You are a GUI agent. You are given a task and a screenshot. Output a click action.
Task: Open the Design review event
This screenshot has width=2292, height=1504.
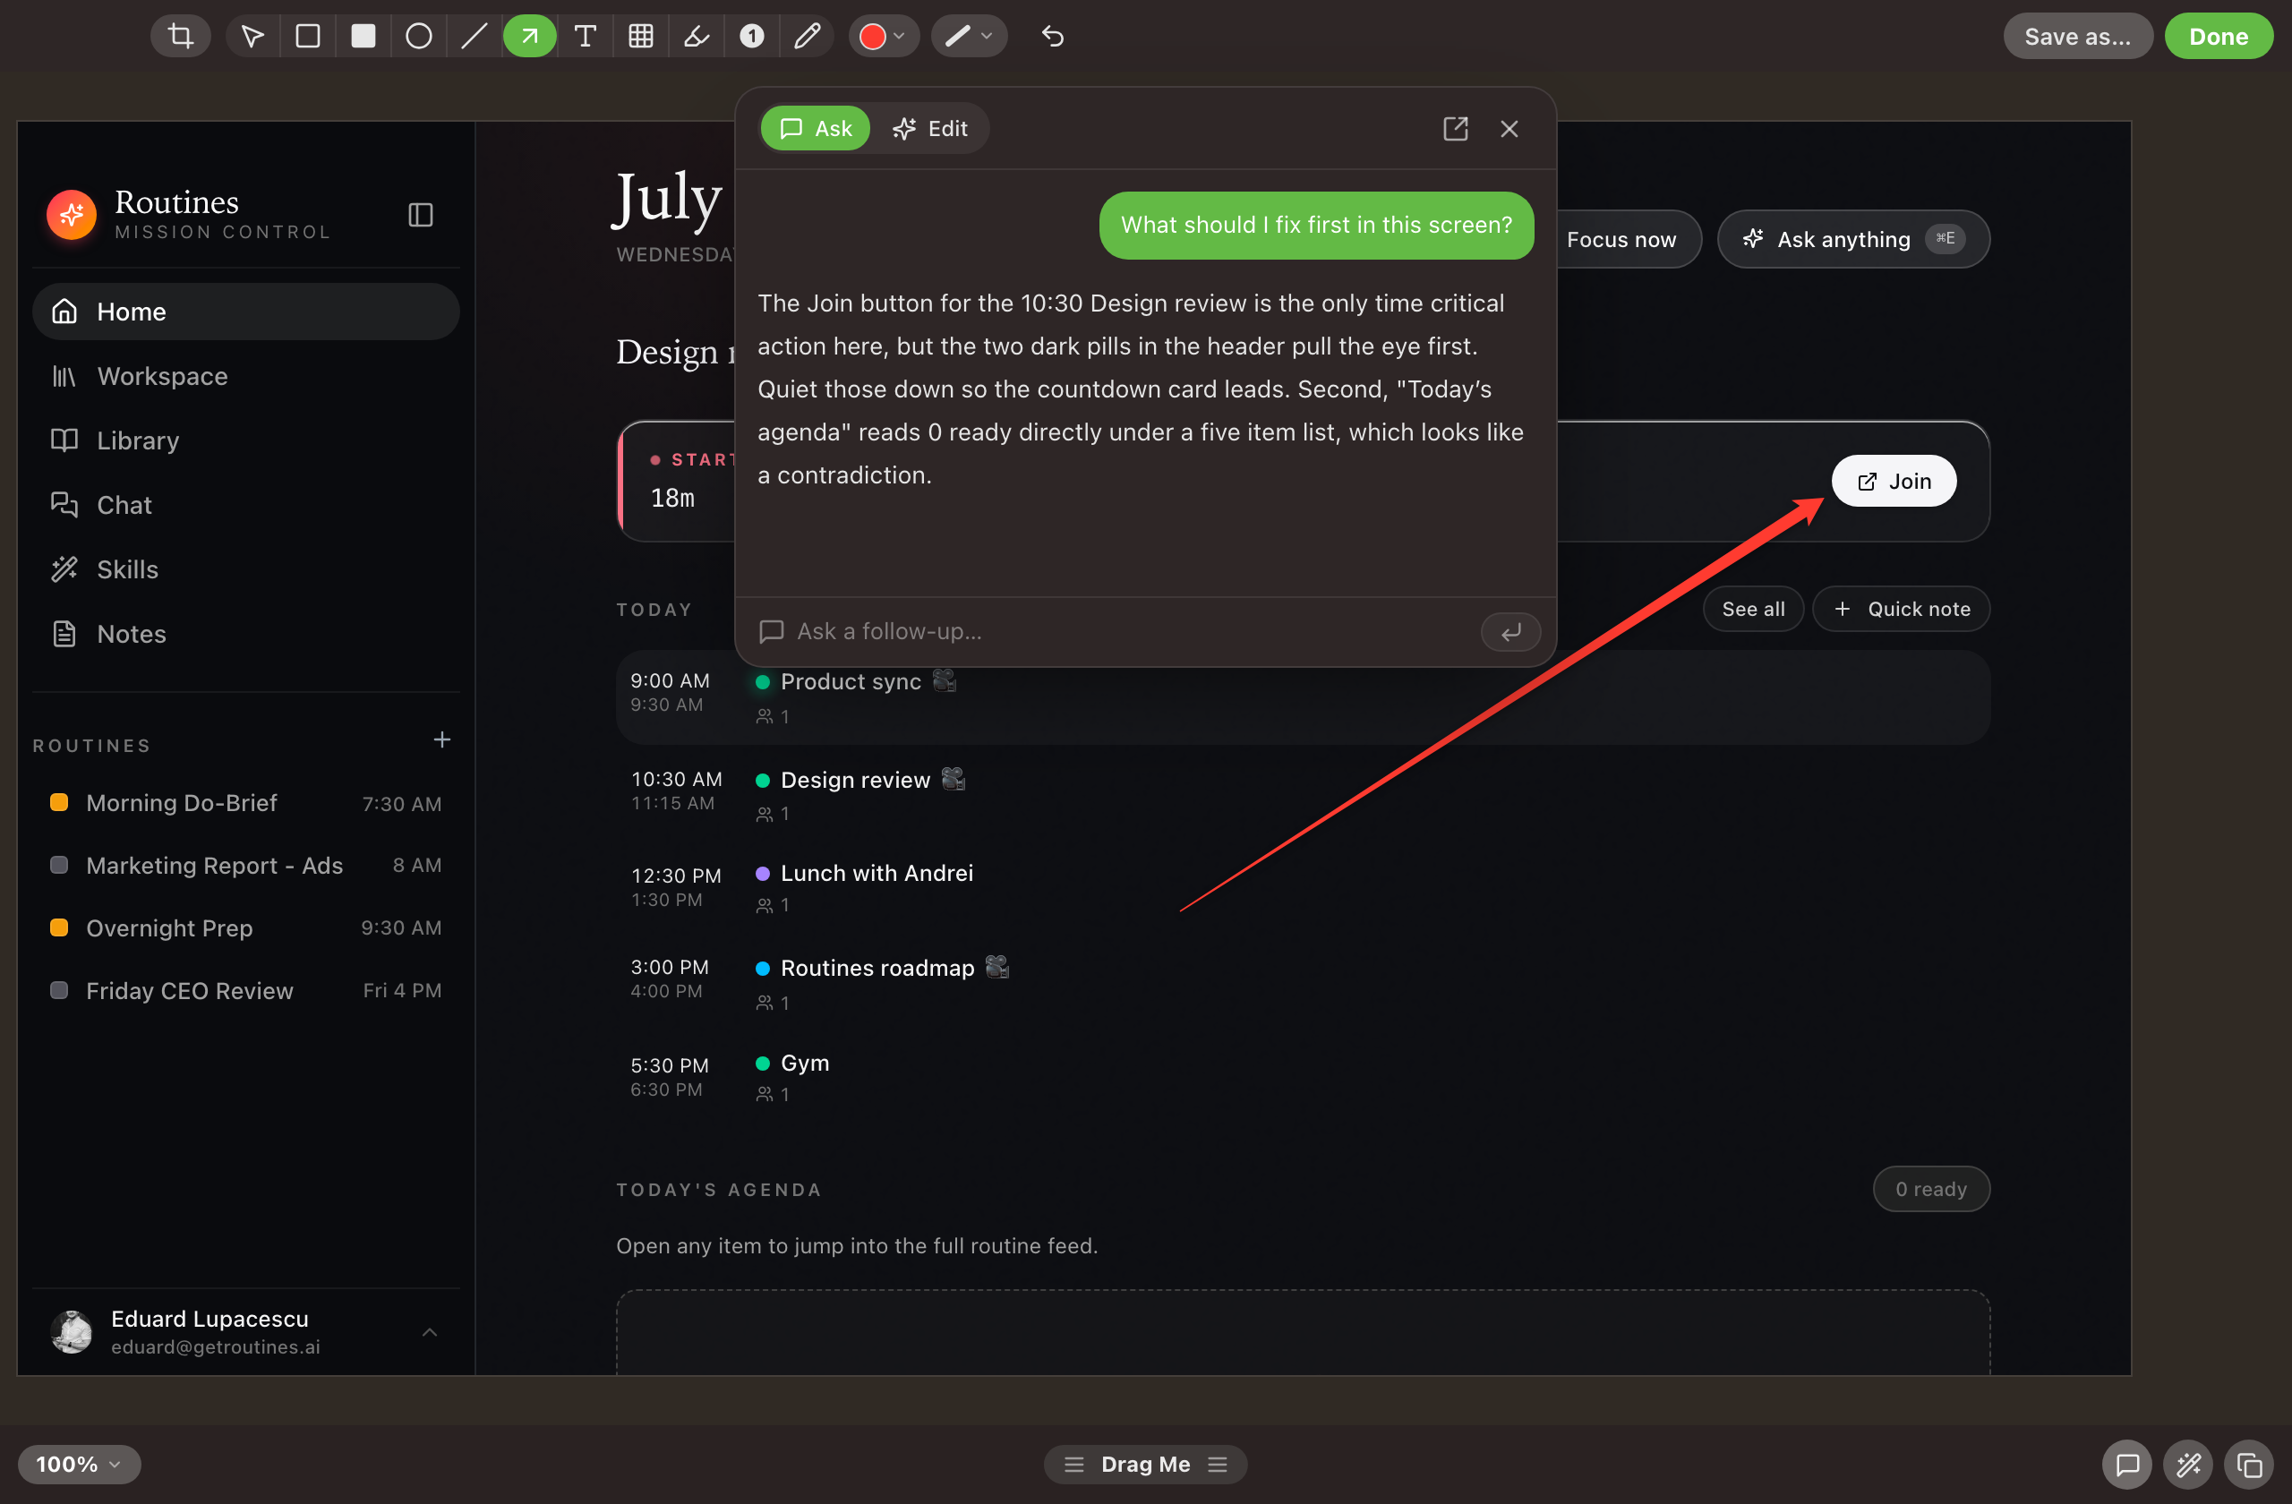click(1303, 793)
